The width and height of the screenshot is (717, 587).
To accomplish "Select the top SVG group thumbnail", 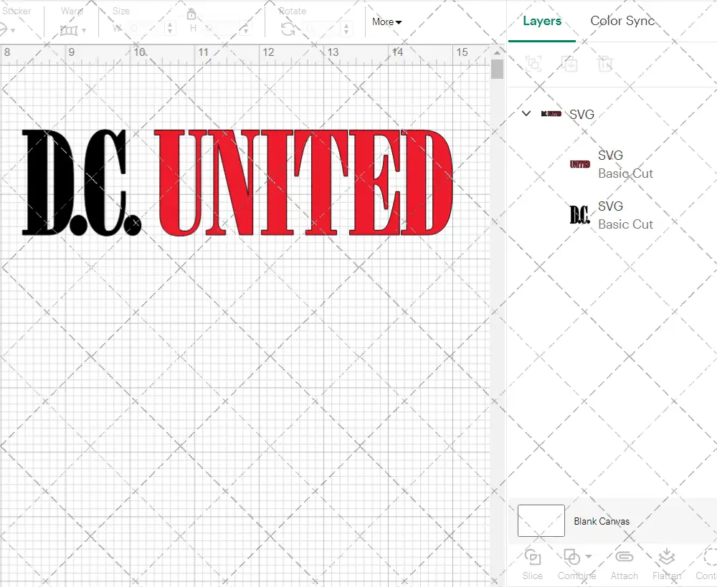I will click(x=551, y=113).
